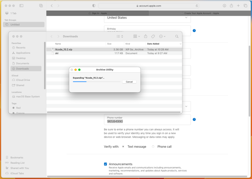
Task: Open Documents in the Finder sidebar
Action: pos(26,63)
